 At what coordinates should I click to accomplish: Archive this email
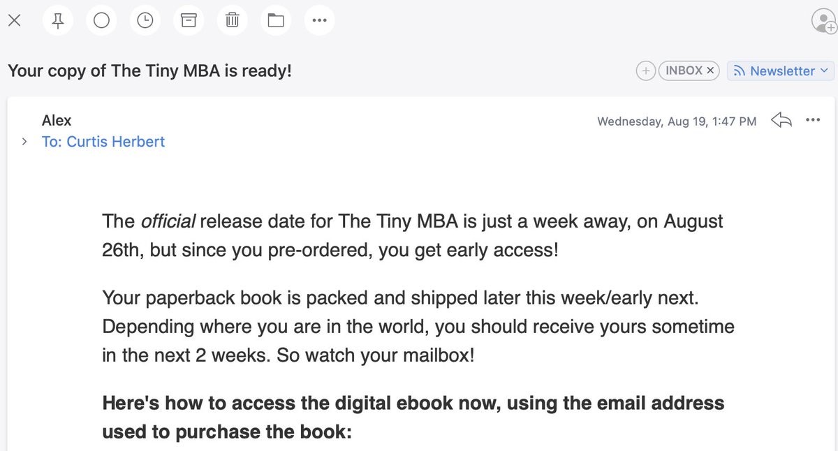(x=189, y=20)
